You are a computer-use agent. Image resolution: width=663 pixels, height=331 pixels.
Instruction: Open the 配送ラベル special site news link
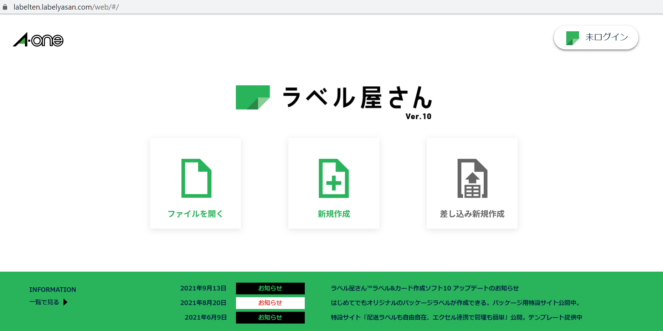[x=456, y=317]
